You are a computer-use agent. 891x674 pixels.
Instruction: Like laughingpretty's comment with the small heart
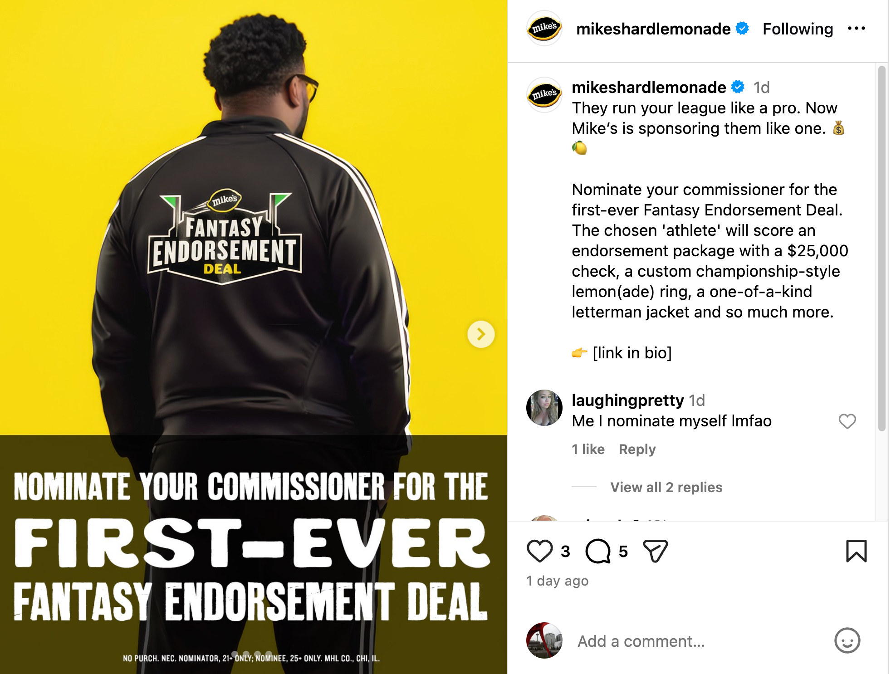[847, 421]
